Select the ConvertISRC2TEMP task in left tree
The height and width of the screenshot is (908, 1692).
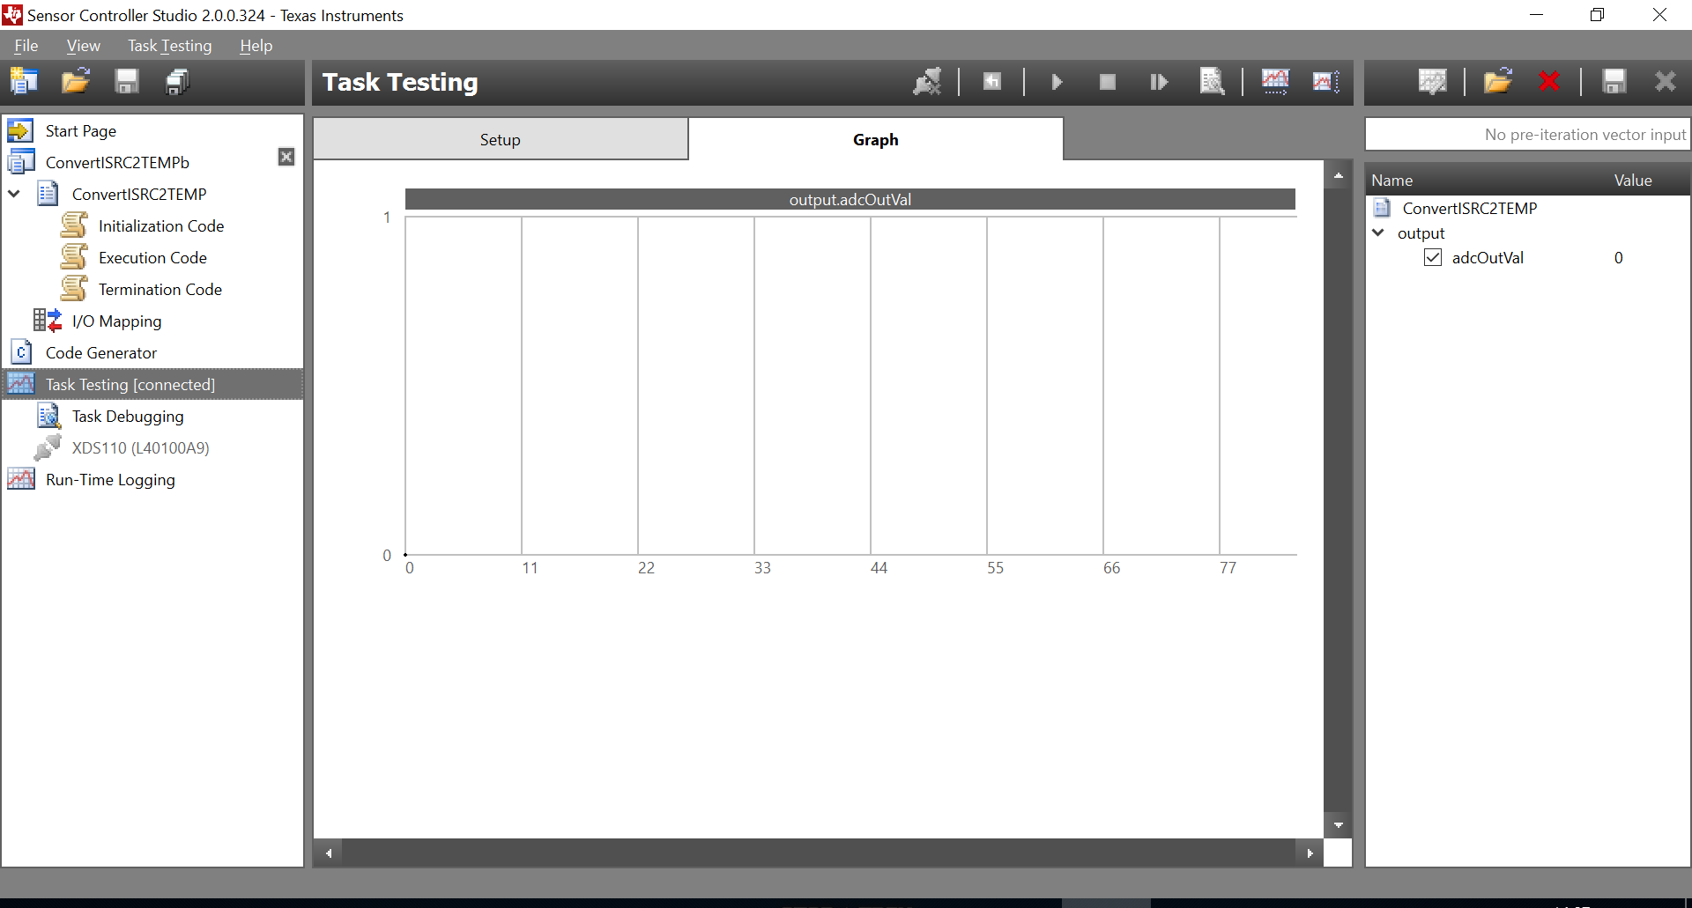tap(139, 195)
